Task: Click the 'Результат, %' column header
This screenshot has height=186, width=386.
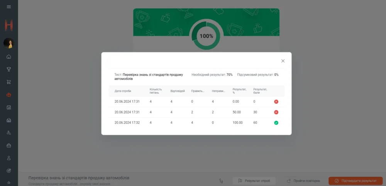Action: tap(239, 91)
